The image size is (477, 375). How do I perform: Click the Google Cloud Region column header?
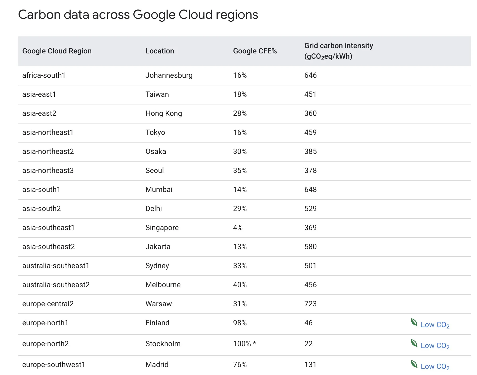(57, 51)
